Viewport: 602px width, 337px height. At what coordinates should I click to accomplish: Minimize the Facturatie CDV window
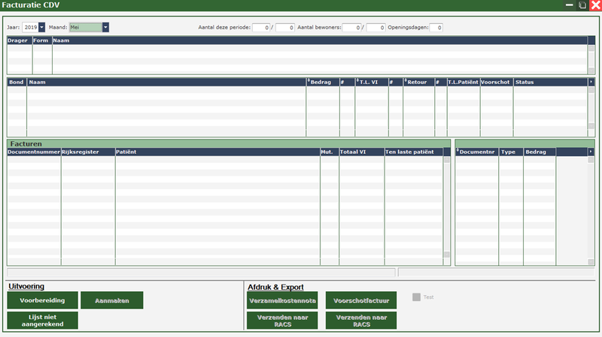click(569, 5)
